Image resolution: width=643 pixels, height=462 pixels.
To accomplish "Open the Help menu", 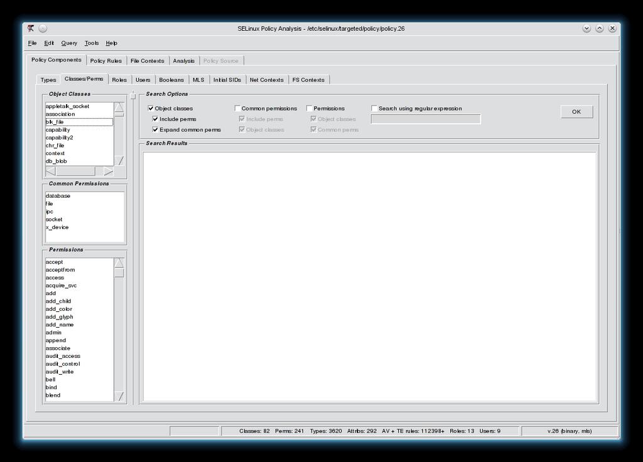I will [x=111, y=43].
